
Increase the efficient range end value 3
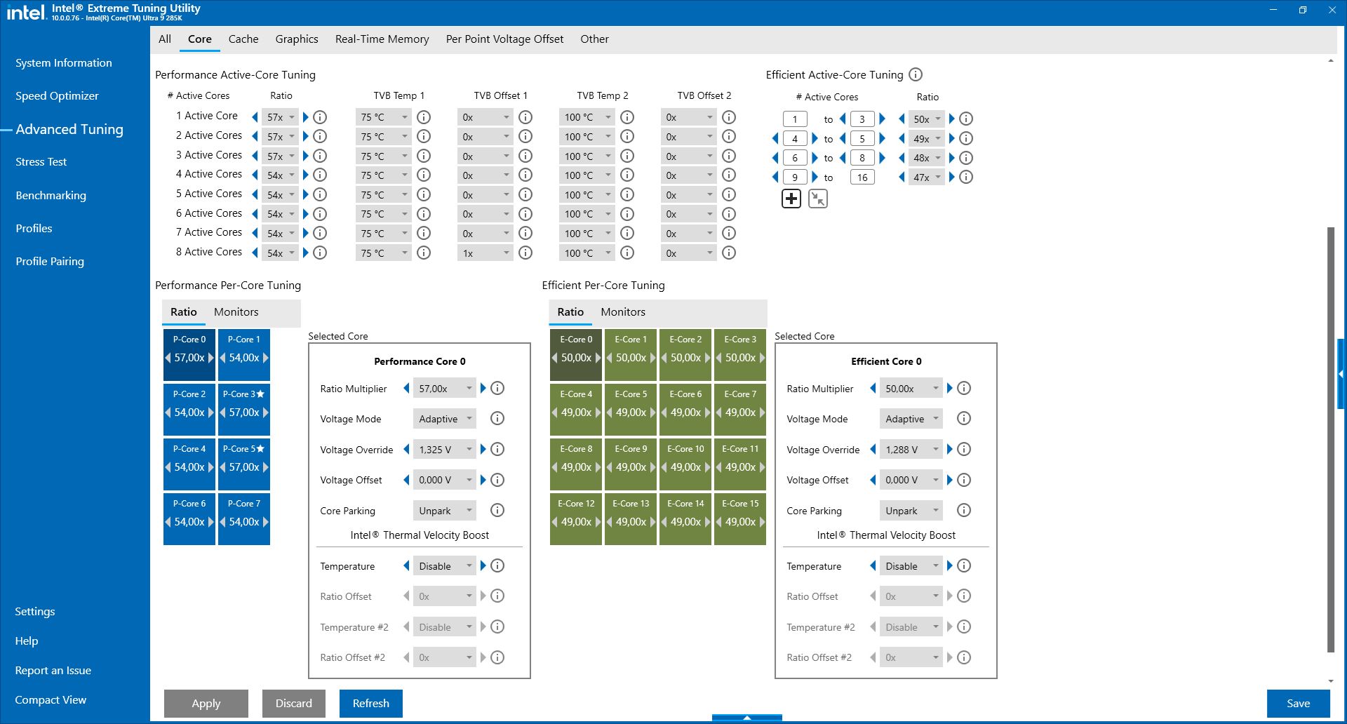coord(883,119)
